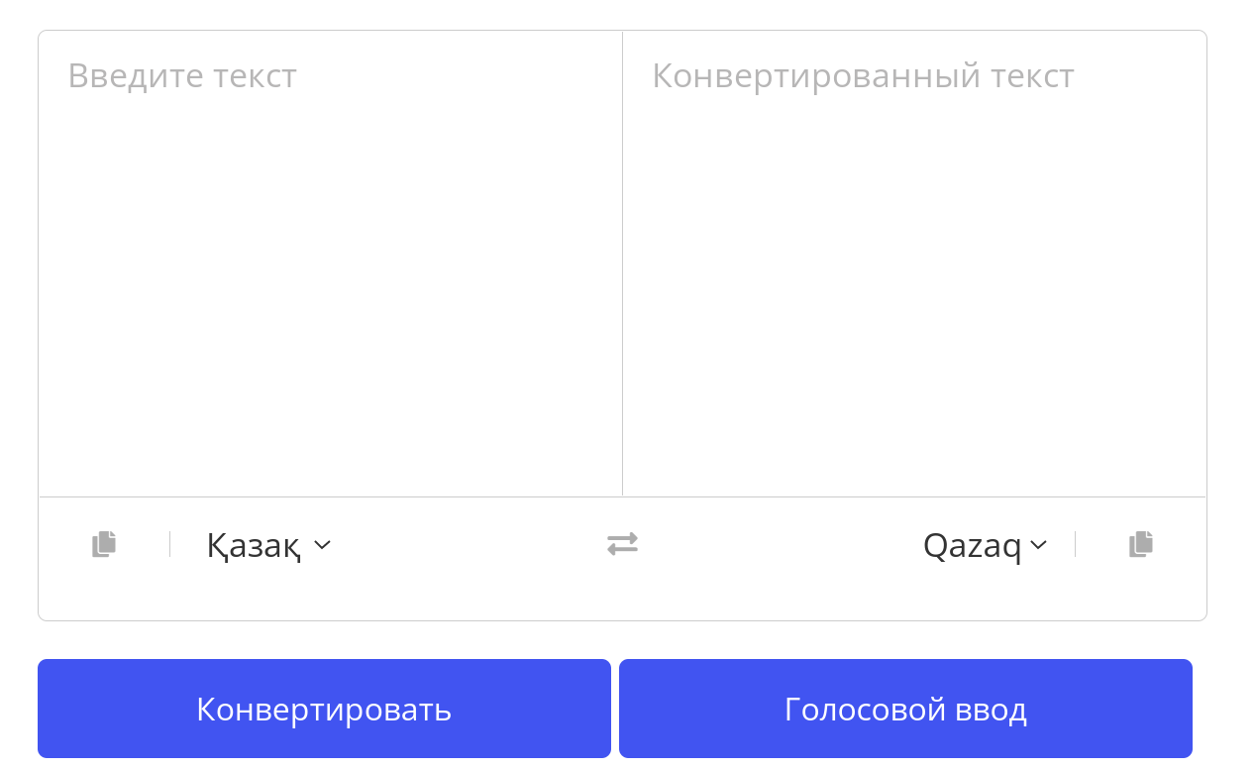Place cursor in the left text panel
The height and width of the screenshot is (770, 1255).
[x=331, y=264]
